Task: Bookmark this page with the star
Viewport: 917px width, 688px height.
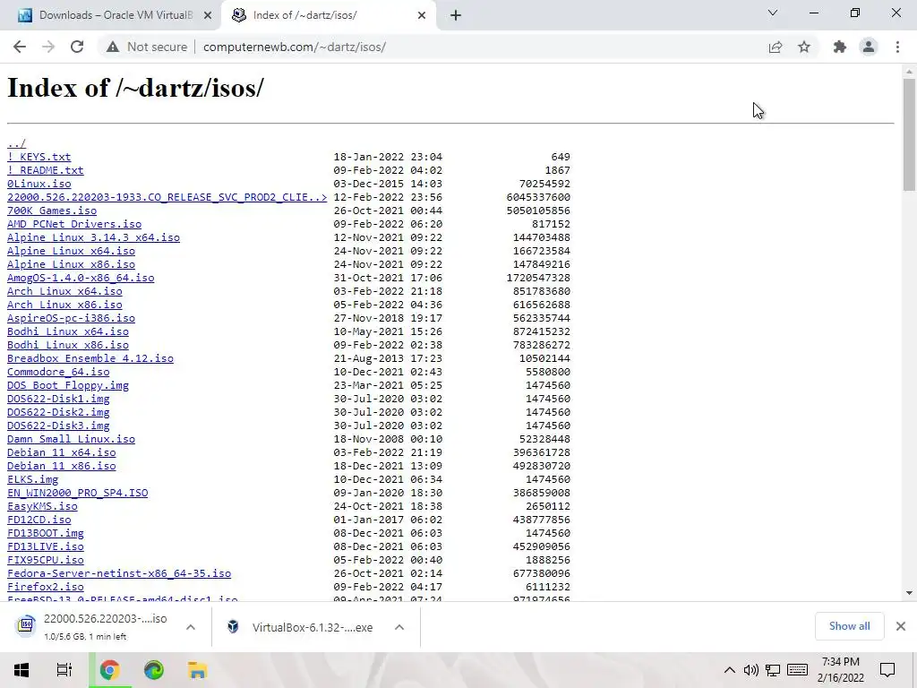Action: pos(804,47)
